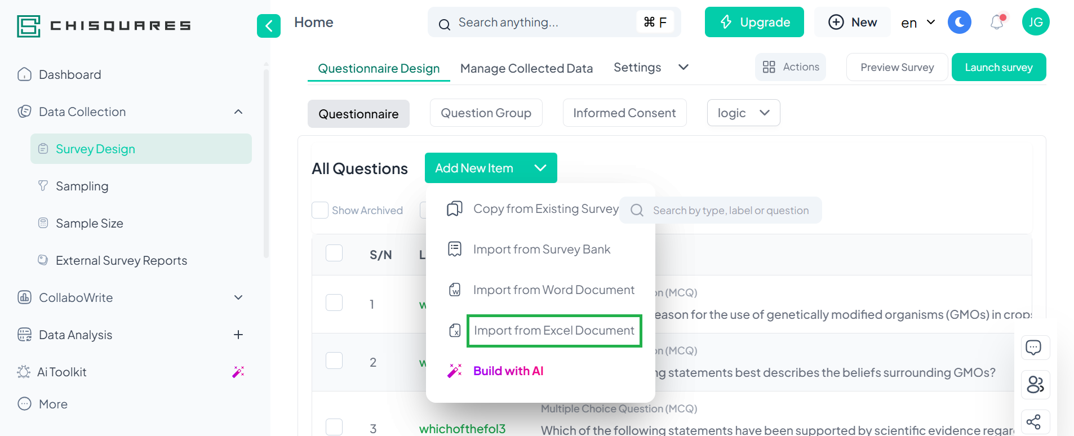Click the Ai Toolkit magic wand icon
1074x436 pixels.
coord(238,372)
